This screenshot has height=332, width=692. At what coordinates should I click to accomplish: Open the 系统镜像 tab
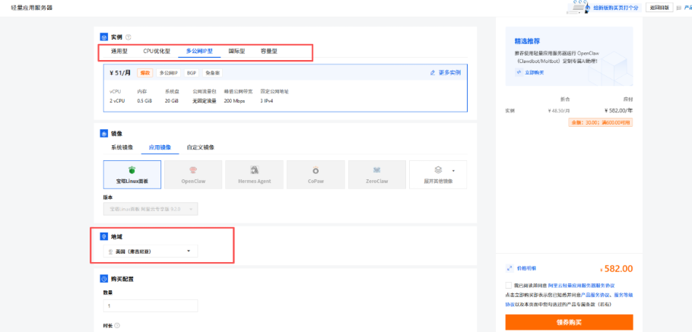(122, 147)
